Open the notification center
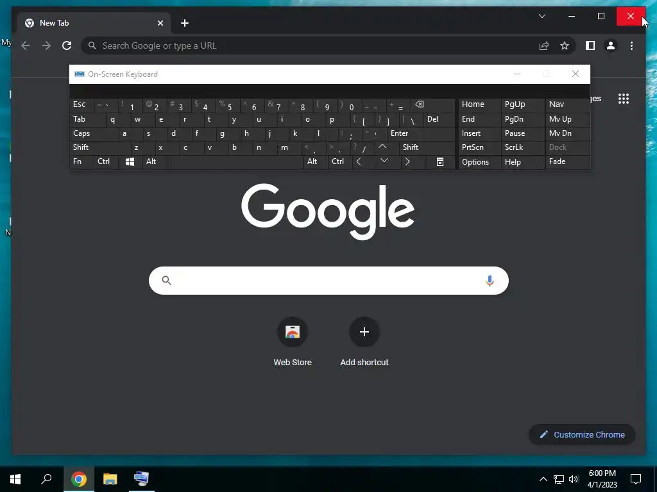Screen dimensions: 657x492 click(x=636, y=479)
